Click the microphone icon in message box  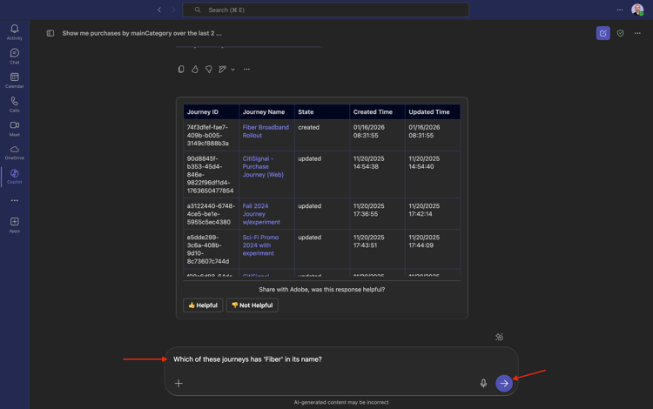(483, 383)
